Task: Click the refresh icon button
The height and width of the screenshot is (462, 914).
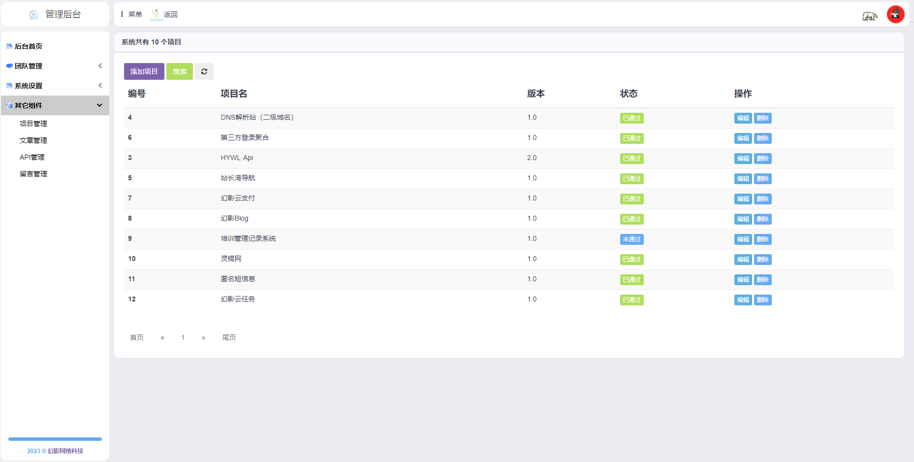Action: click(204, 71)
